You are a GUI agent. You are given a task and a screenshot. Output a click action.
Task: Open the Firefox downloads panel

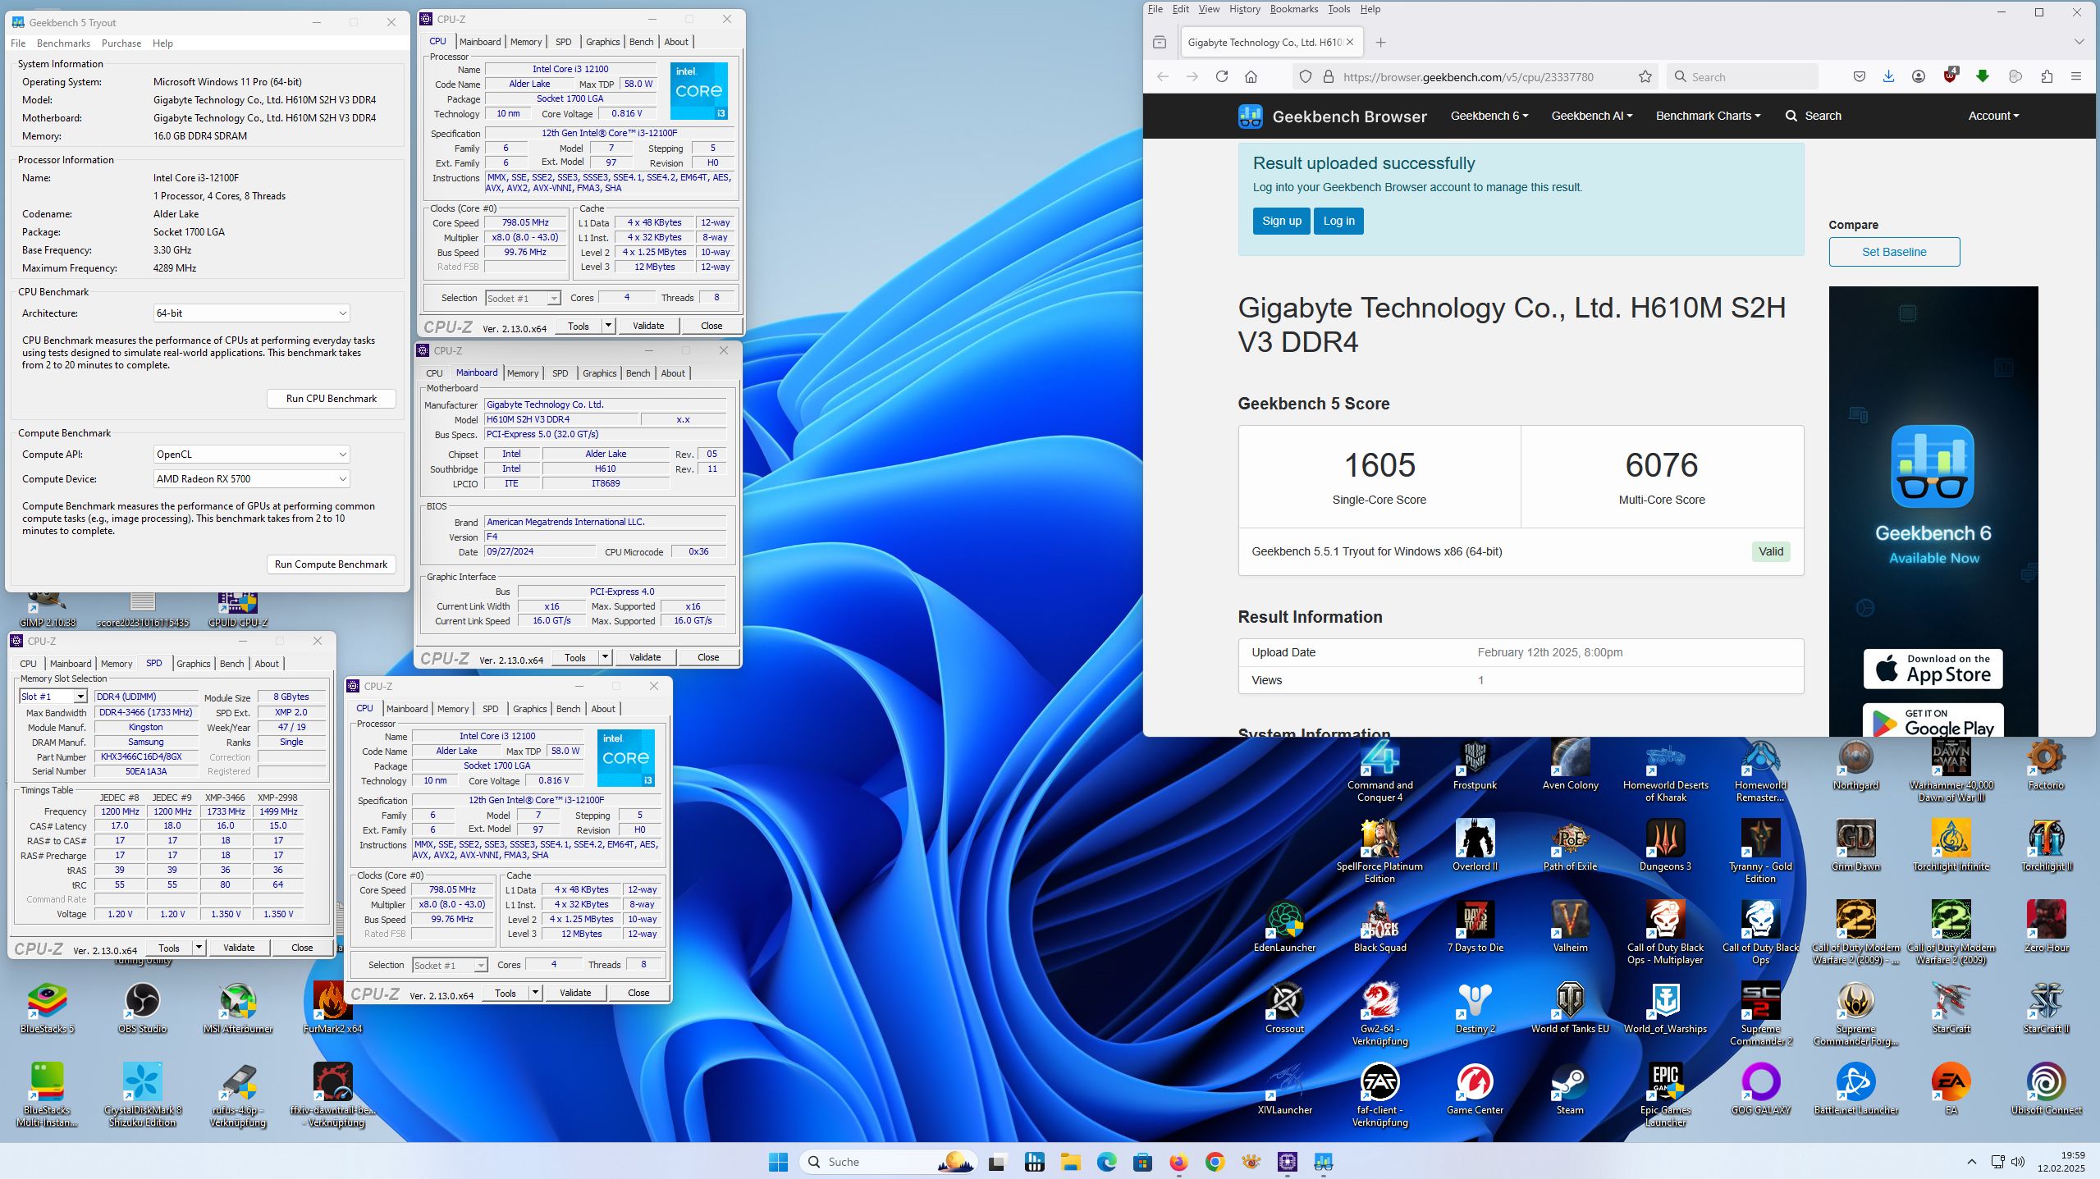tap(1888, 76)
